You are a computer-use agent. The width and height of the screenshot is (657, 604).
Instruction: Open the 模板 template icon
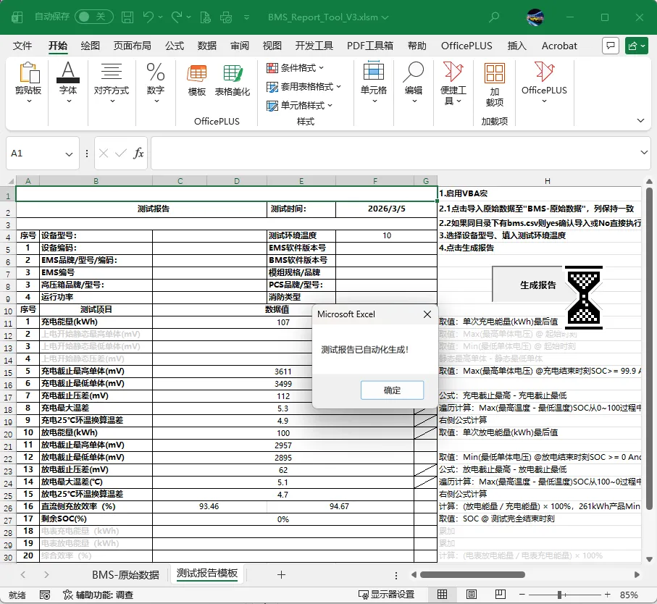point(196,74)
